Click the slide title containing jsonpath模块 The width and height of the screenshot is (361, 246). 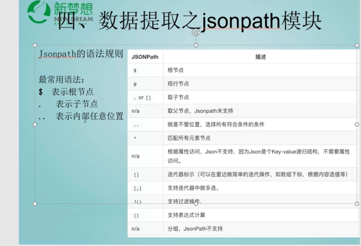[x=190, y=21]
